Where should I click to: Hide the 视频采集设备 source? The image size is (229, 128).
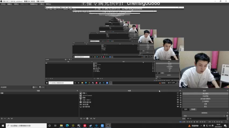(x=178, y=102)
